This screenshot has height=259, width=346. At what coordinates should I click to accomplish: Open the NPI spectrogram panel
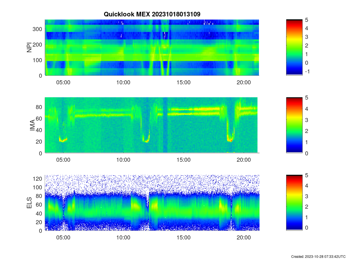tap(152, 47)
